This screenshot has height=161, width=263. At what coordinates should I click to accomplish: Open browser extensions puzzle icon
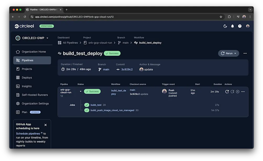point(229,17)
